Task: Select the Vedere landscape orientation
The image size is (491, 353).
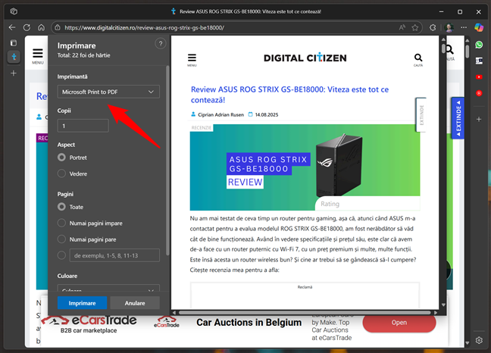Action: pos(62,173)
